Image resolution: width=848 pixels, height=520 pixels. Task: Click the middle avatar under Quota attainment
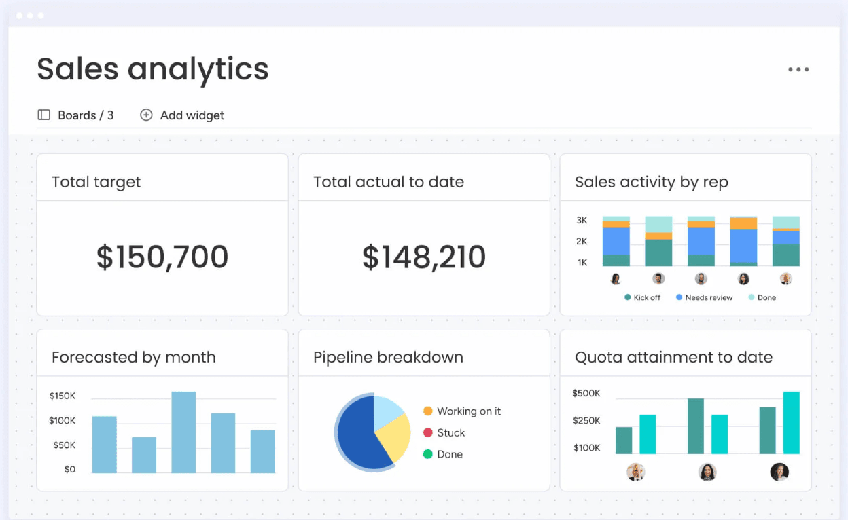coord(707,472)
